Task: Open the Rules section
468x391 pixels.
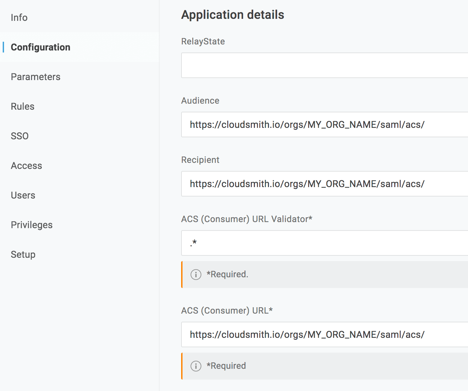Action: click(x=23, y=106)
